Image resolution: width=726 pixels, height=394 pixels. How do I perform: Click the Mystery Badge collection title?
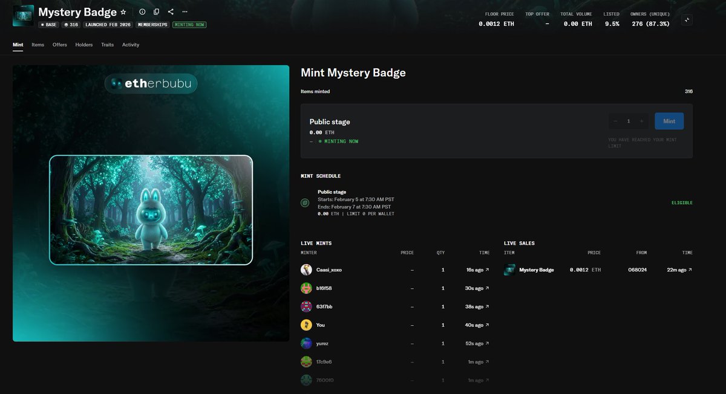click(77, 12)
